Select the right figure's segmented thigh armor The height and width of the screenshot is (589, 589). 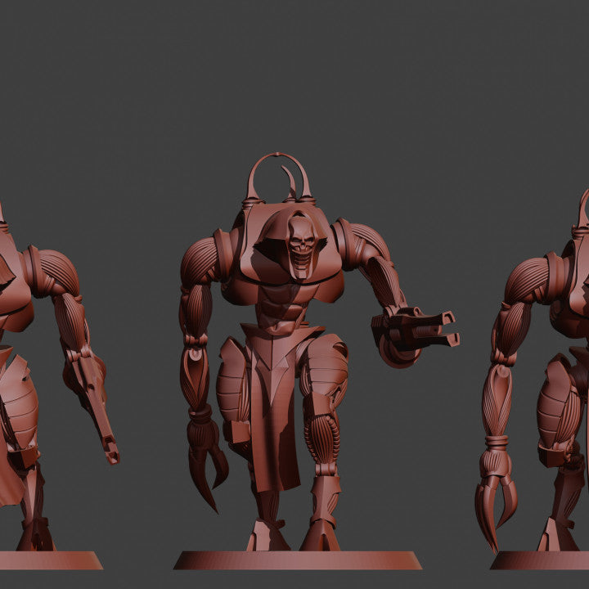(x=560, y=405)
